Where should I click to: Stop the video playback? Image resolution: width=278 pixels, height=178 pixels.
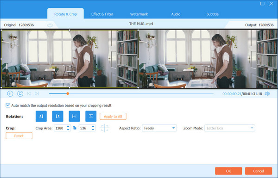tap(20, 93)
